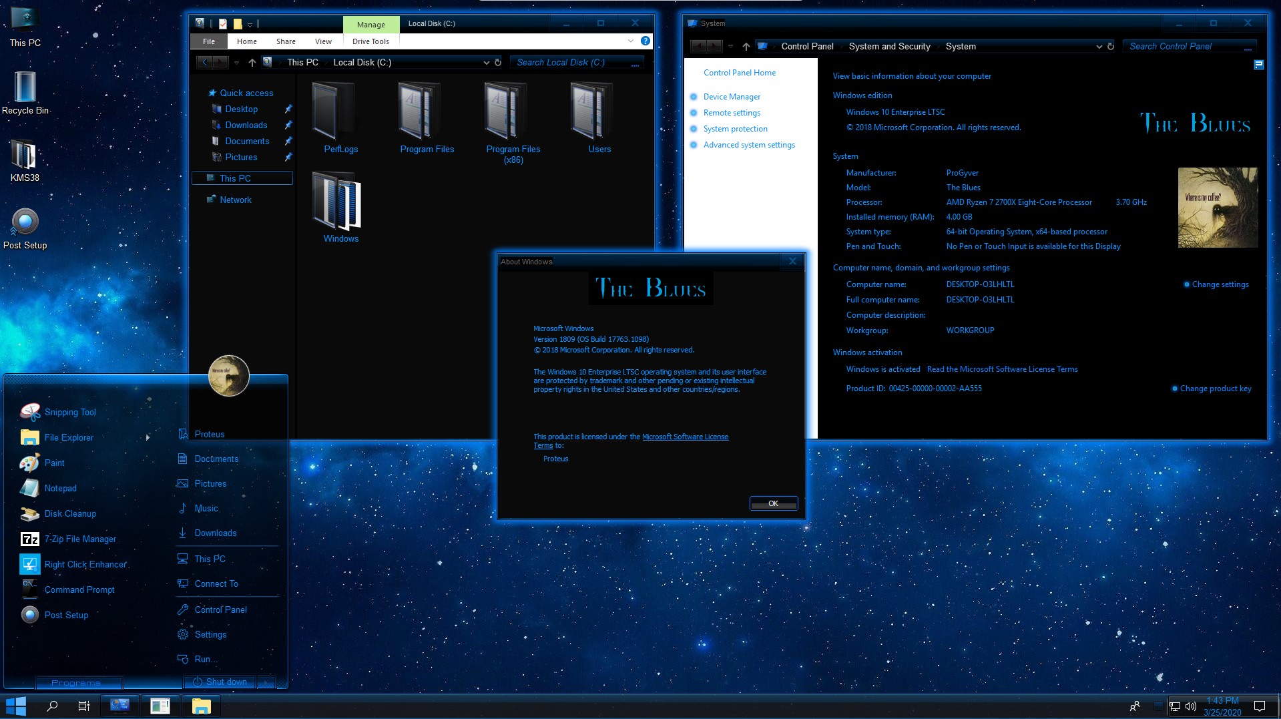Select the KMS38 desktop icon

(x=25, y=160)
